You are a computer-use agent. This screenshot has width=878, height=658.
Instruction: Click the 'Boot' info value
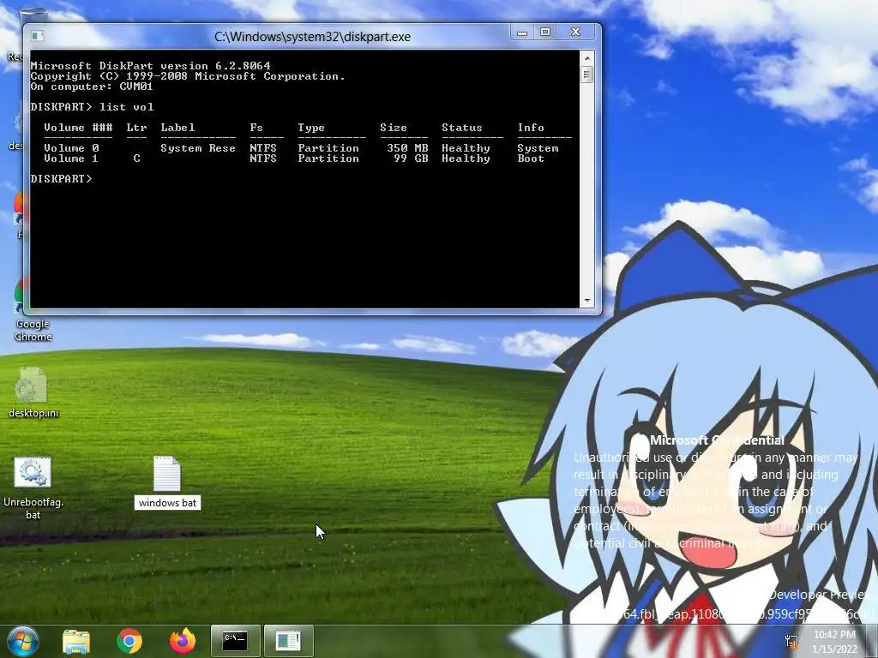[x=531, y=159]
